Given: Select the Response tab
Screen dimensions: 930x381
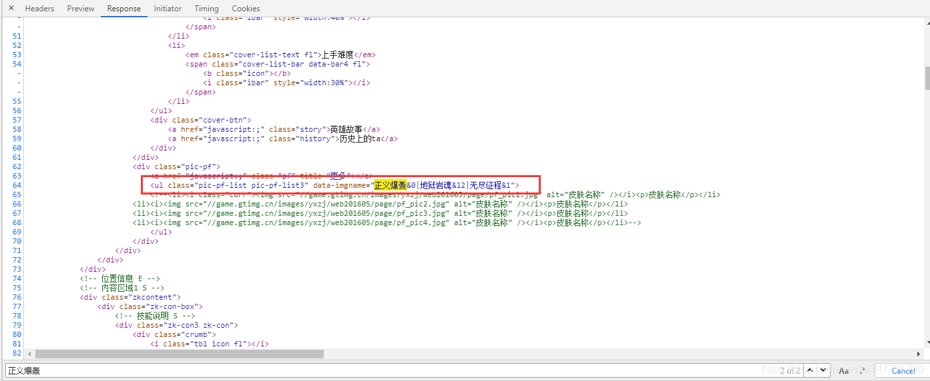Looking at the screenshot, I should pyautogui.click(x=124, y=9).
